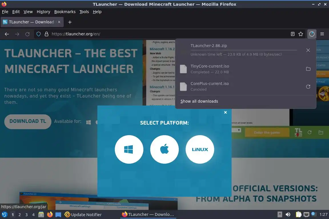The image size is (329, 219).
Task: Click the TL Mods icon in launcher preview
Action: click(298, 132)
